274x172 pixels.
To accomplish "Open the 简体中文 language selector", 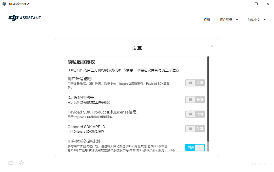I will 254,20.
